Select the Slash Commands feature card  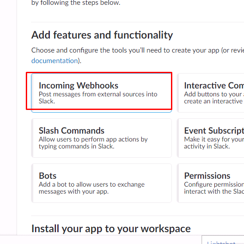101,138
